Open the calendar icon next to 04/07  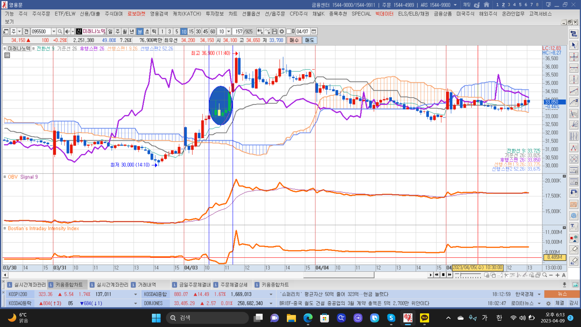pos(314,31)
